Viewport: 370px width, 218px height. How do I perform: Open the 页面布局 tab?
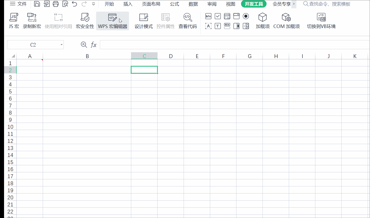pyautogui.click(x=151, y=4)
